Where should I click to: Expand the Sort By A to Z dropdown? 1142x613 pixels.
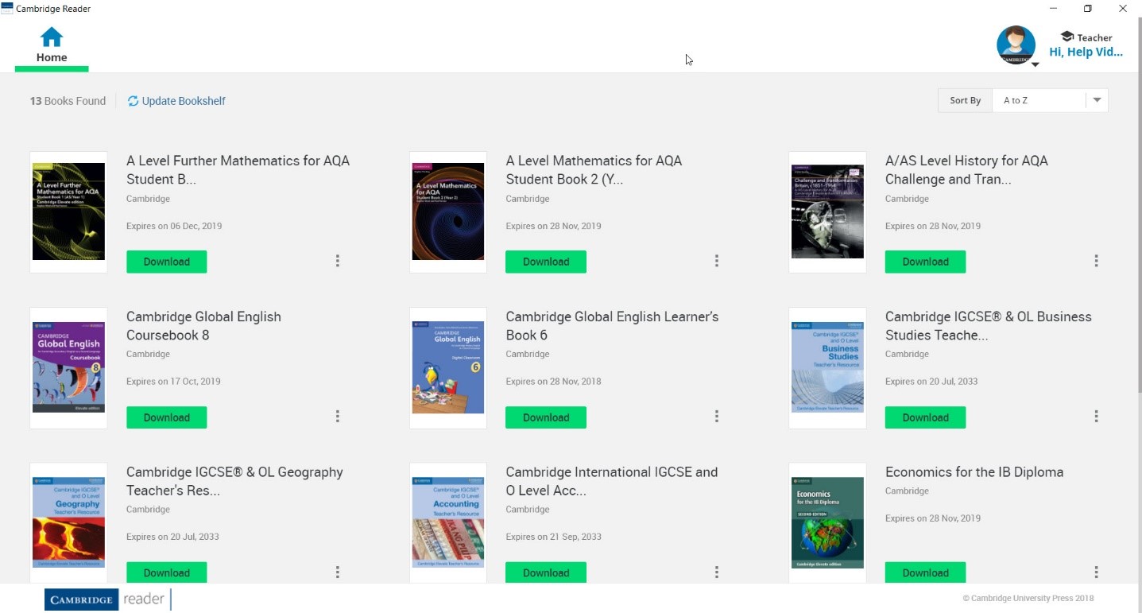click(1097, 100)
